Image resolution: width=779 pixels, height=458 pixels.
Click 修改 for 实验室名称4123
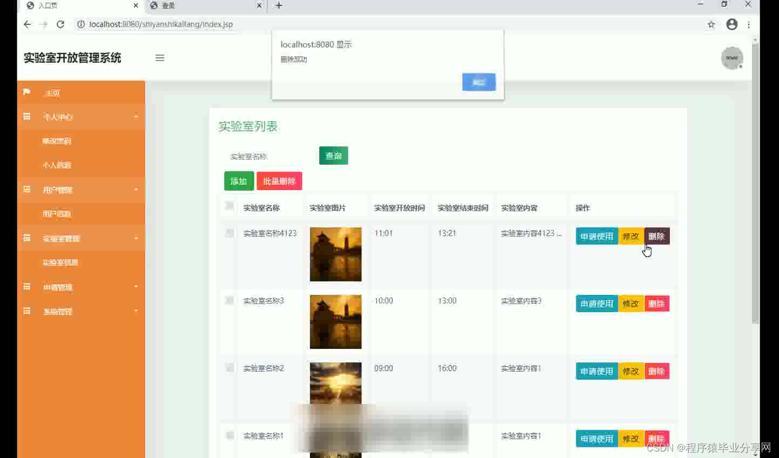pyautogui.click(x=631, y=236)
